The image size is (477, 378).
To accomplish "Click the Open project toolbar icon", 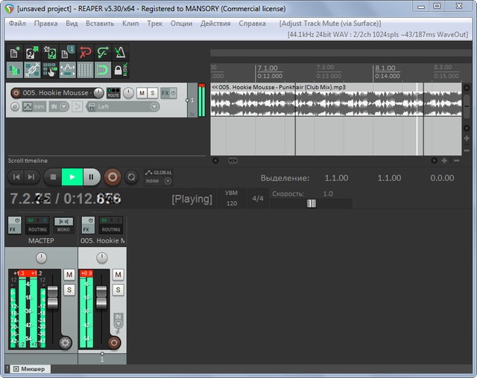I will click(x=32, y=53).
